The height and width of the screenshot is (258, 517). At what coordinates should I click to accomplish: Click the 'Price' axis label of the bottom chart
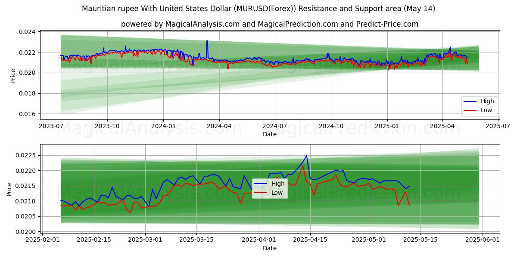click(x=9, y=189)
